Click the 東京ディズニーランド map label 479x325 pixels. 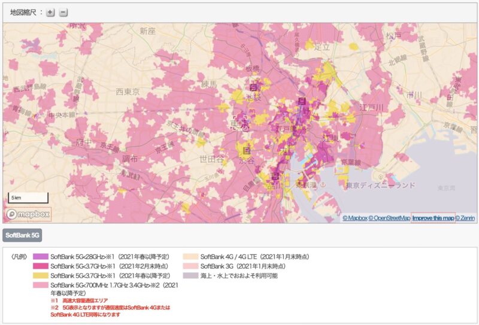click(381, 186)
